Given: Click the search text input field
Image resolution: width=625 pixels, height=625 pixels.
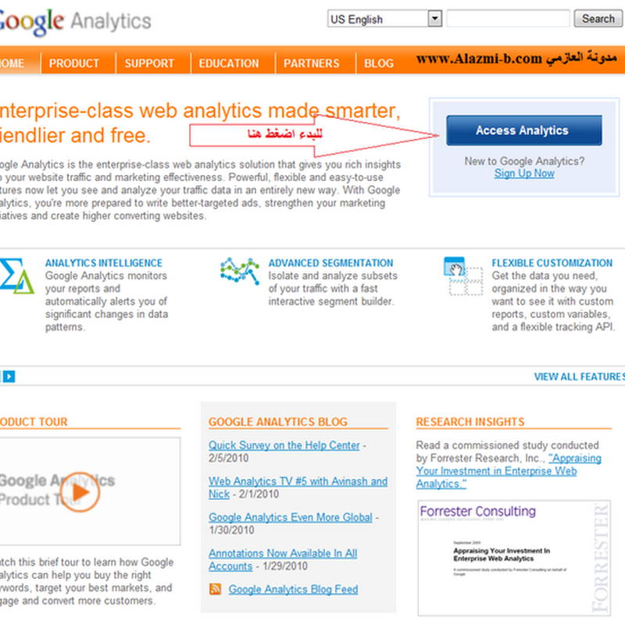Looking at the screenshot, I should [x=508, y=19].
